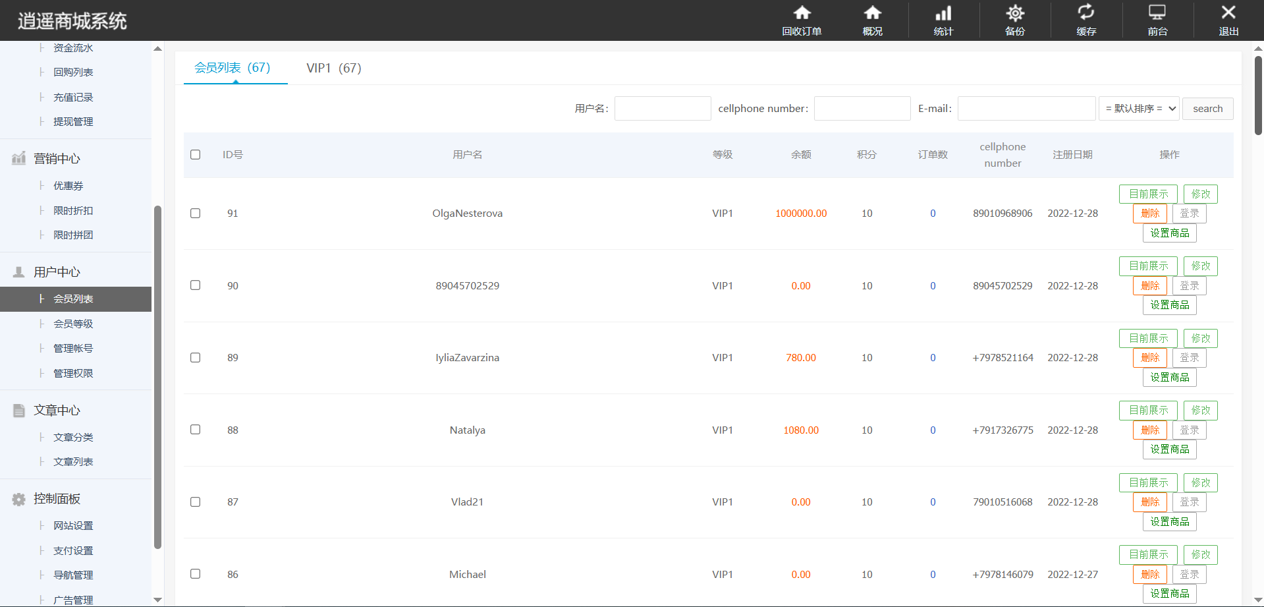This screenshot has height=607, width=1264.
Task: Click the main page vertical scrollbar
Action: point(1258,96)
